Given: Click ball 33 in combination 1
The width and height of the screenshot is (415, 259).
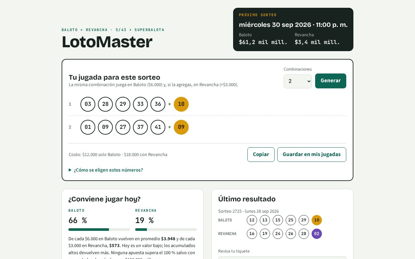Looking at the screenshot, I should click(140, 104).
